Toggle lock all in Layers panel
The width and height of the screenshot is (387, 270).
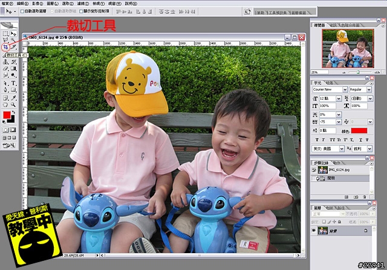(339, 222)
